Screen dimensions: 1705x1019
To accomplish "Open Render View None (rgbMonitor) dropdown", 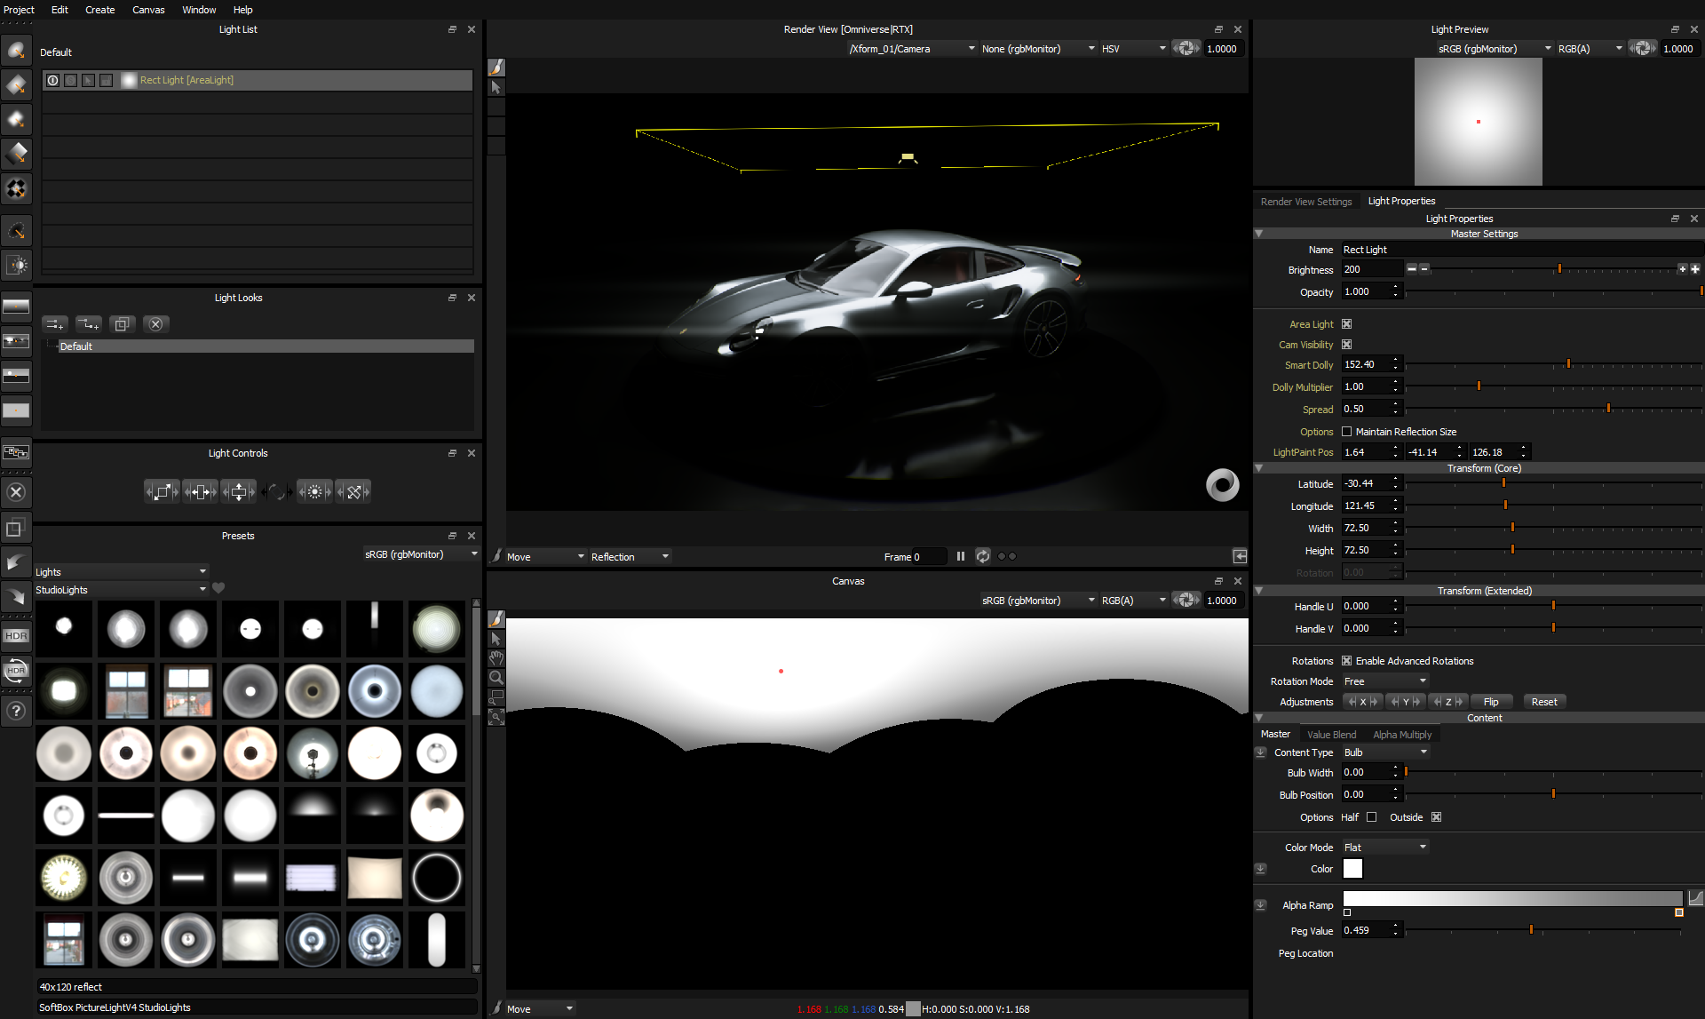I will click(x=1038, y=49).
